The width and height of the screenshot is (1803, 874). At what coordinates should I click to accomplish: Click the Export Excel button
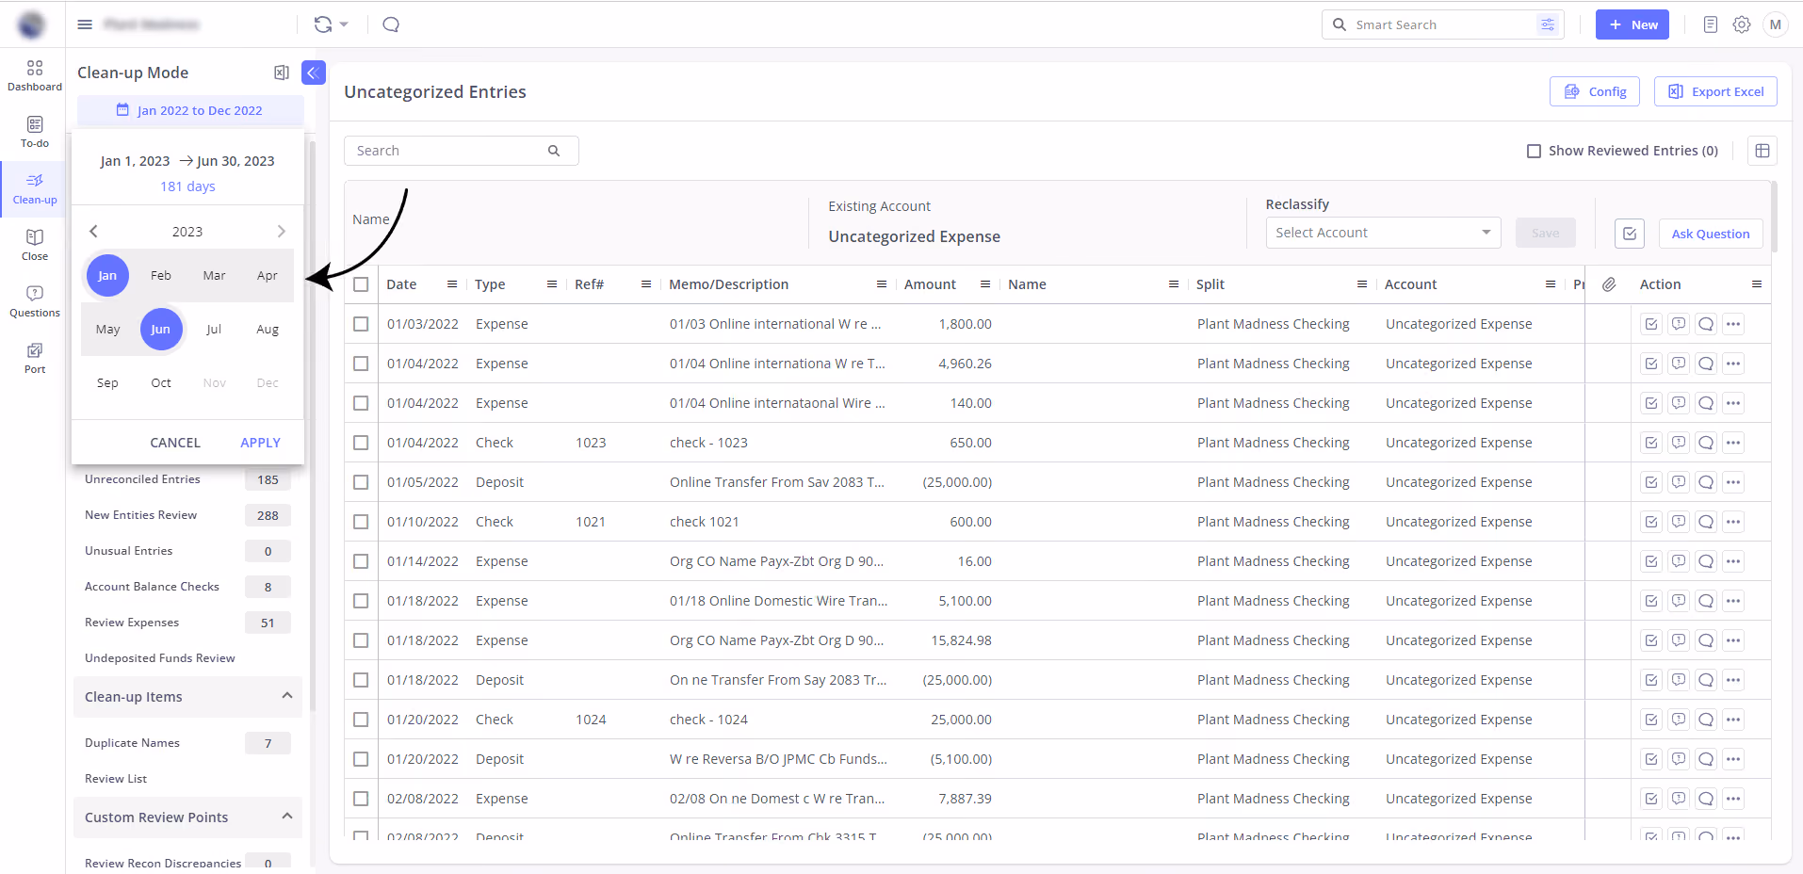(x=1715, y=91)
